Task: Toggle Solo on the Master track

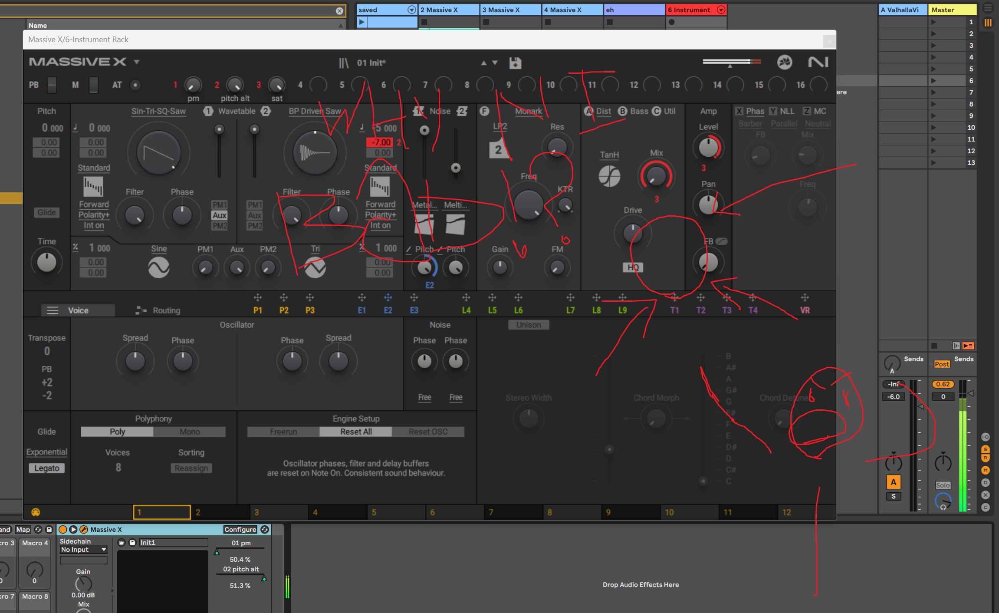Action: [x=943, y=485]
